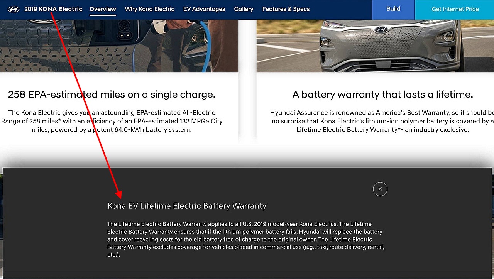This screenshot has height=279, width=494.
Task: Click the 2019 KONA Electric title
Action: pyautogui.click(x=53, y=9)
